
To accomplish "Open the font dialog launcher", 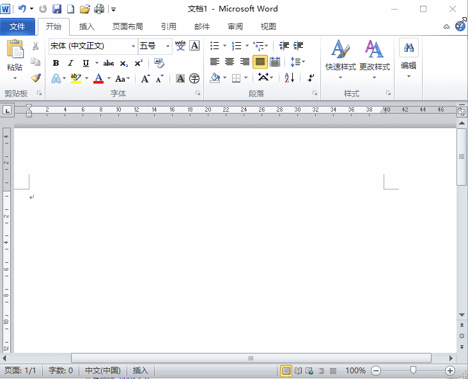I will pyautogui.click(x=198, y=93).
